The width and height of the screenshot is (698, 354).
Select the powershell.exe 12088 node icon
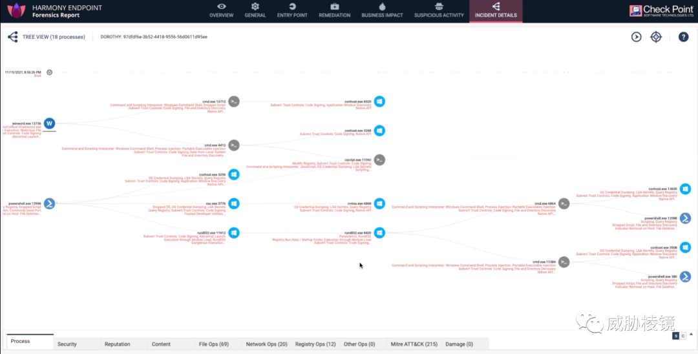point(685,218)
